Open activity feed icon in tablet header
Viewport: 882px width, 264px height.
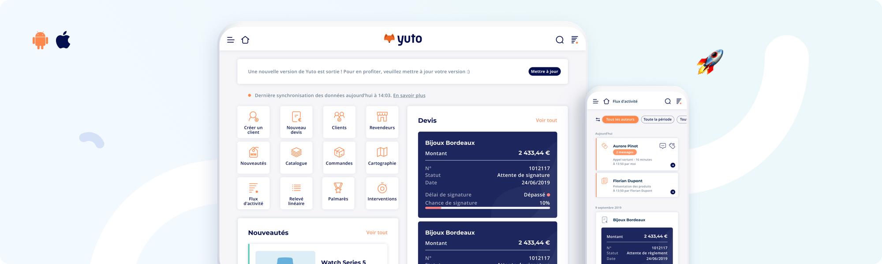[575, 40]
